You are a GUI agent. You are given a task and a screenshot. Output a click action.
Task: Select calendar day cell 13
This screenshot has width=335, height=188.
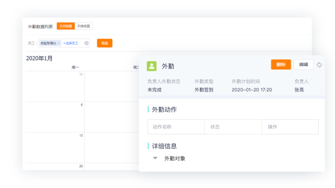pyautogui.click(x=55, y=148)
